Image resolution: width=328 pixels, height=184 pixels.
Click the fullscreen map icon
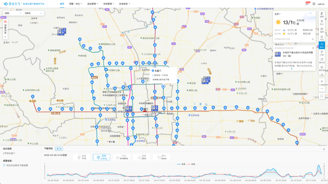tap(322, 96)
